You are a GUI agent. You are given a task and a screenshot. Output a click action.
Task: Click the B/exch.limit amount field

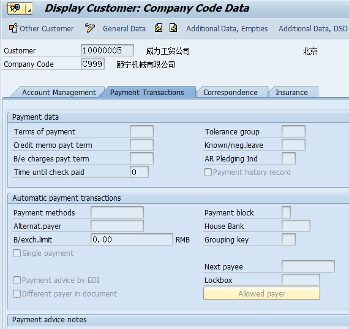point(132,239)
